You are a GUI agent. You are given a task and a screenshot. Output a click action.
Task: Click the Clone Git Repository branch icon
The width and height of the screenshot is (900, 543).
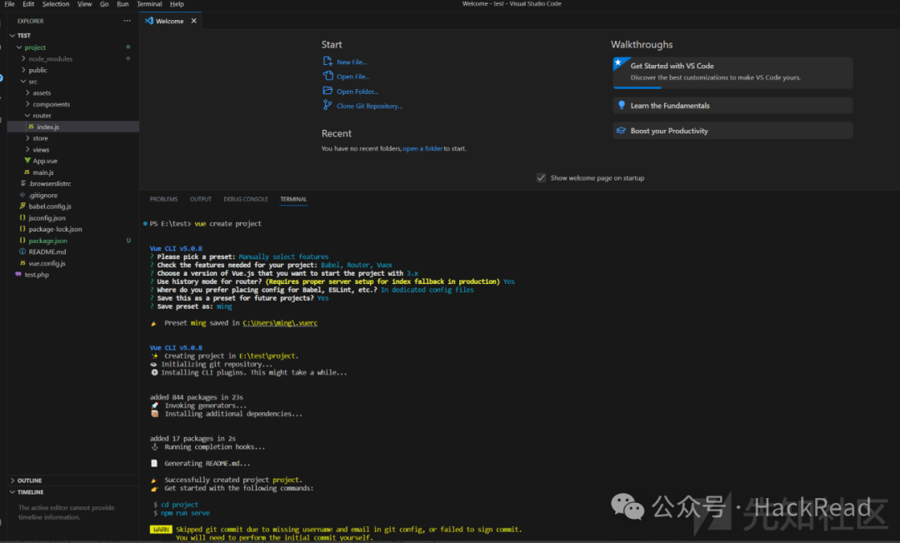(327, 105)
